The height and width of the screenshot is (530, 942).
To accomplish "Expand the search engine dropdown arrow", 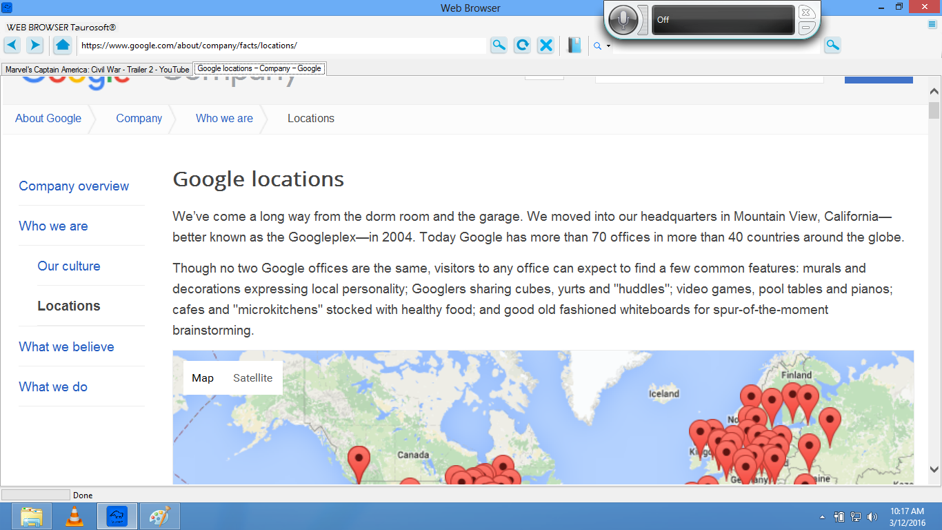I will coord(608,46).
